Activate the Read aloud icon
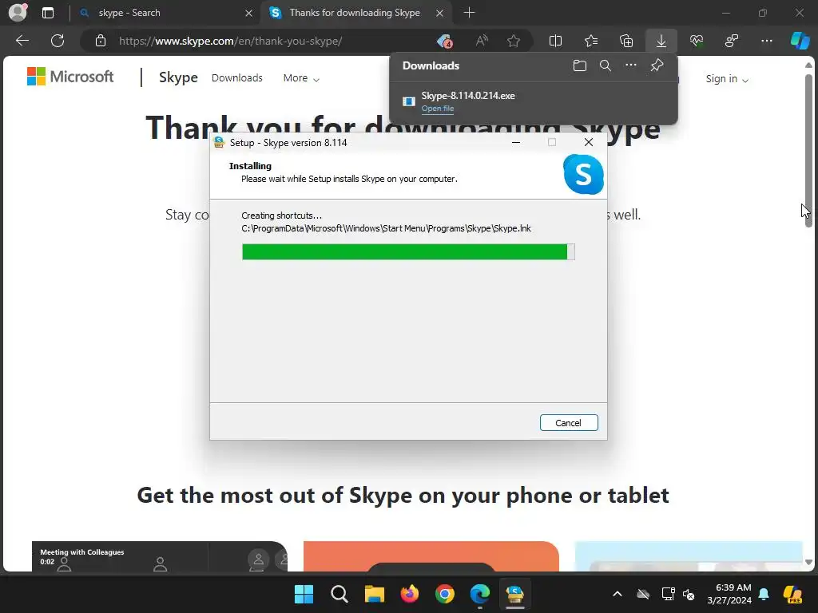The height and width of the screenshot is (613, 818). pyautogui.click(x=482, y=41)
